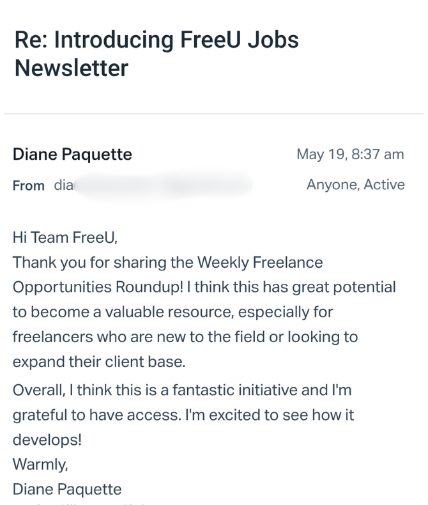Click the May 19, 8:37 am timestamp
428x505 pixels.
pos(350,155)
